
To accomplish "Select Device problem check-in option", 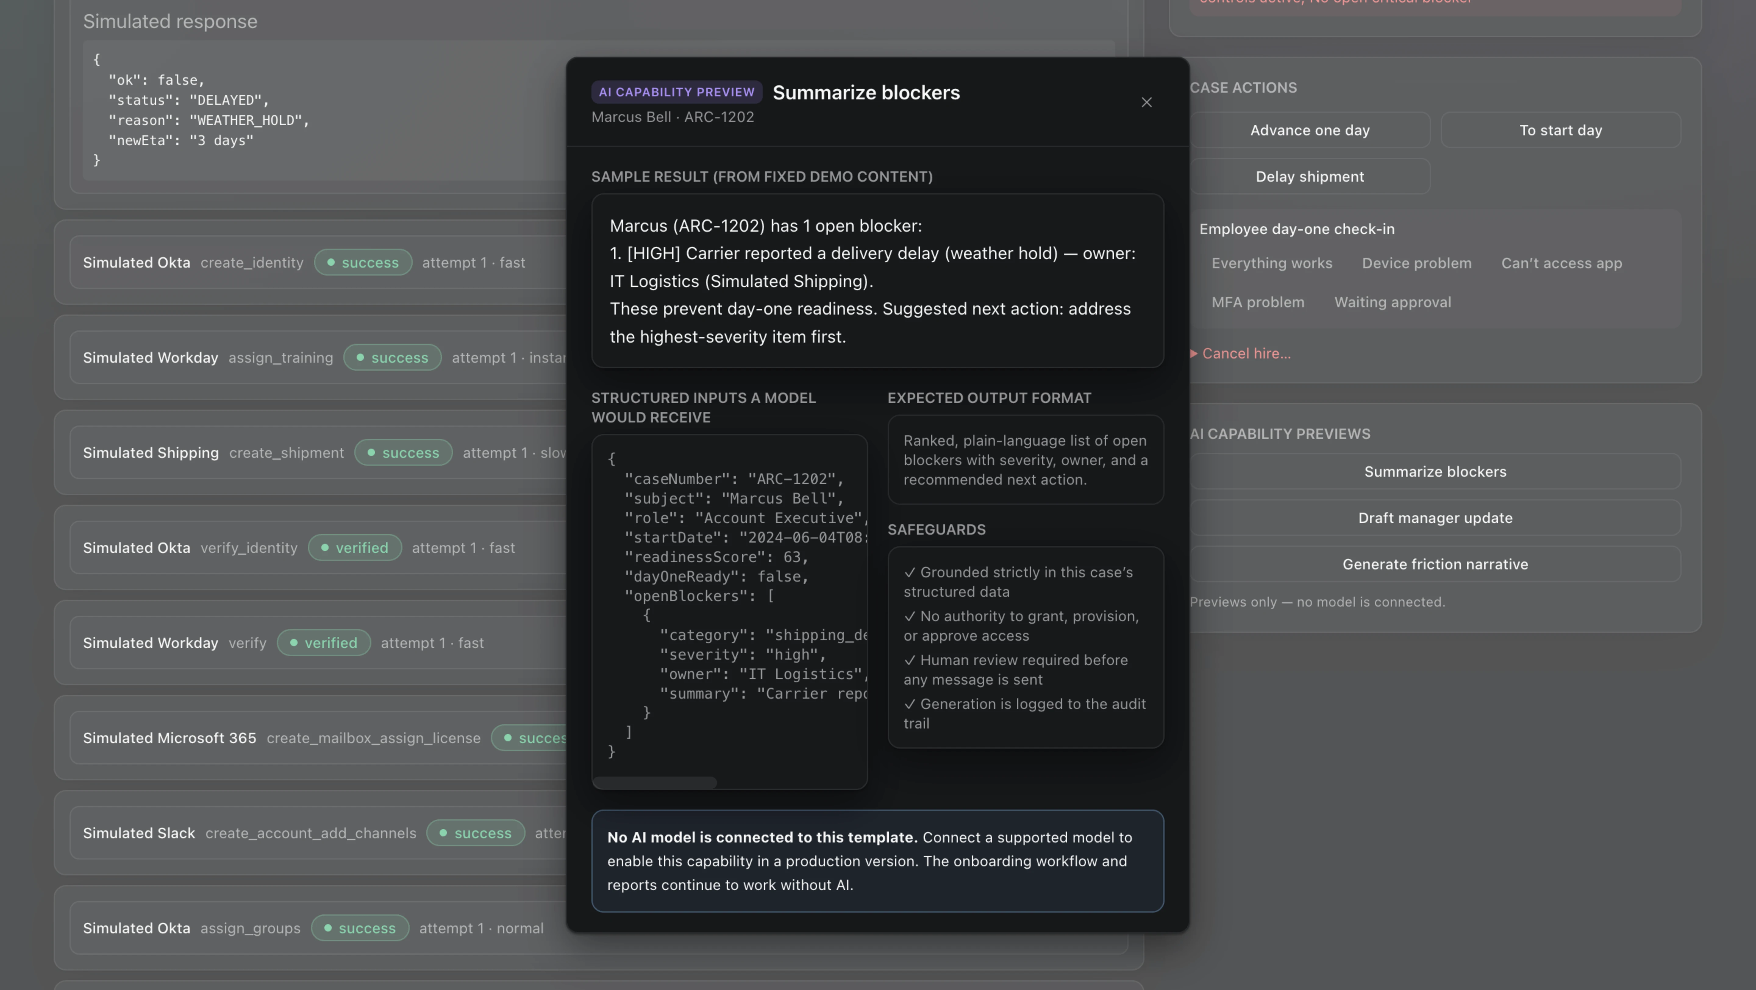I will tap(1416, 263).
